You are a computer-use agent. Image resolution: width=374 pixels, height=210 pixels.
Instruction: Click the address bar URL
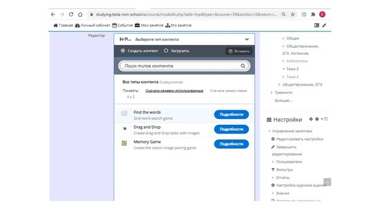tap(186, 15)
